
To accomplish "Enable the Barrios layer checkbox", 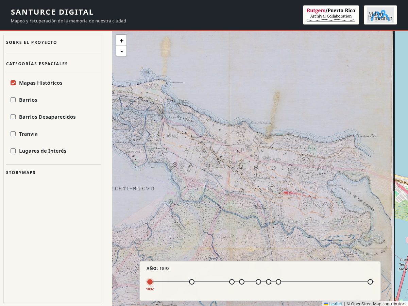I will (x=13, y=100).
